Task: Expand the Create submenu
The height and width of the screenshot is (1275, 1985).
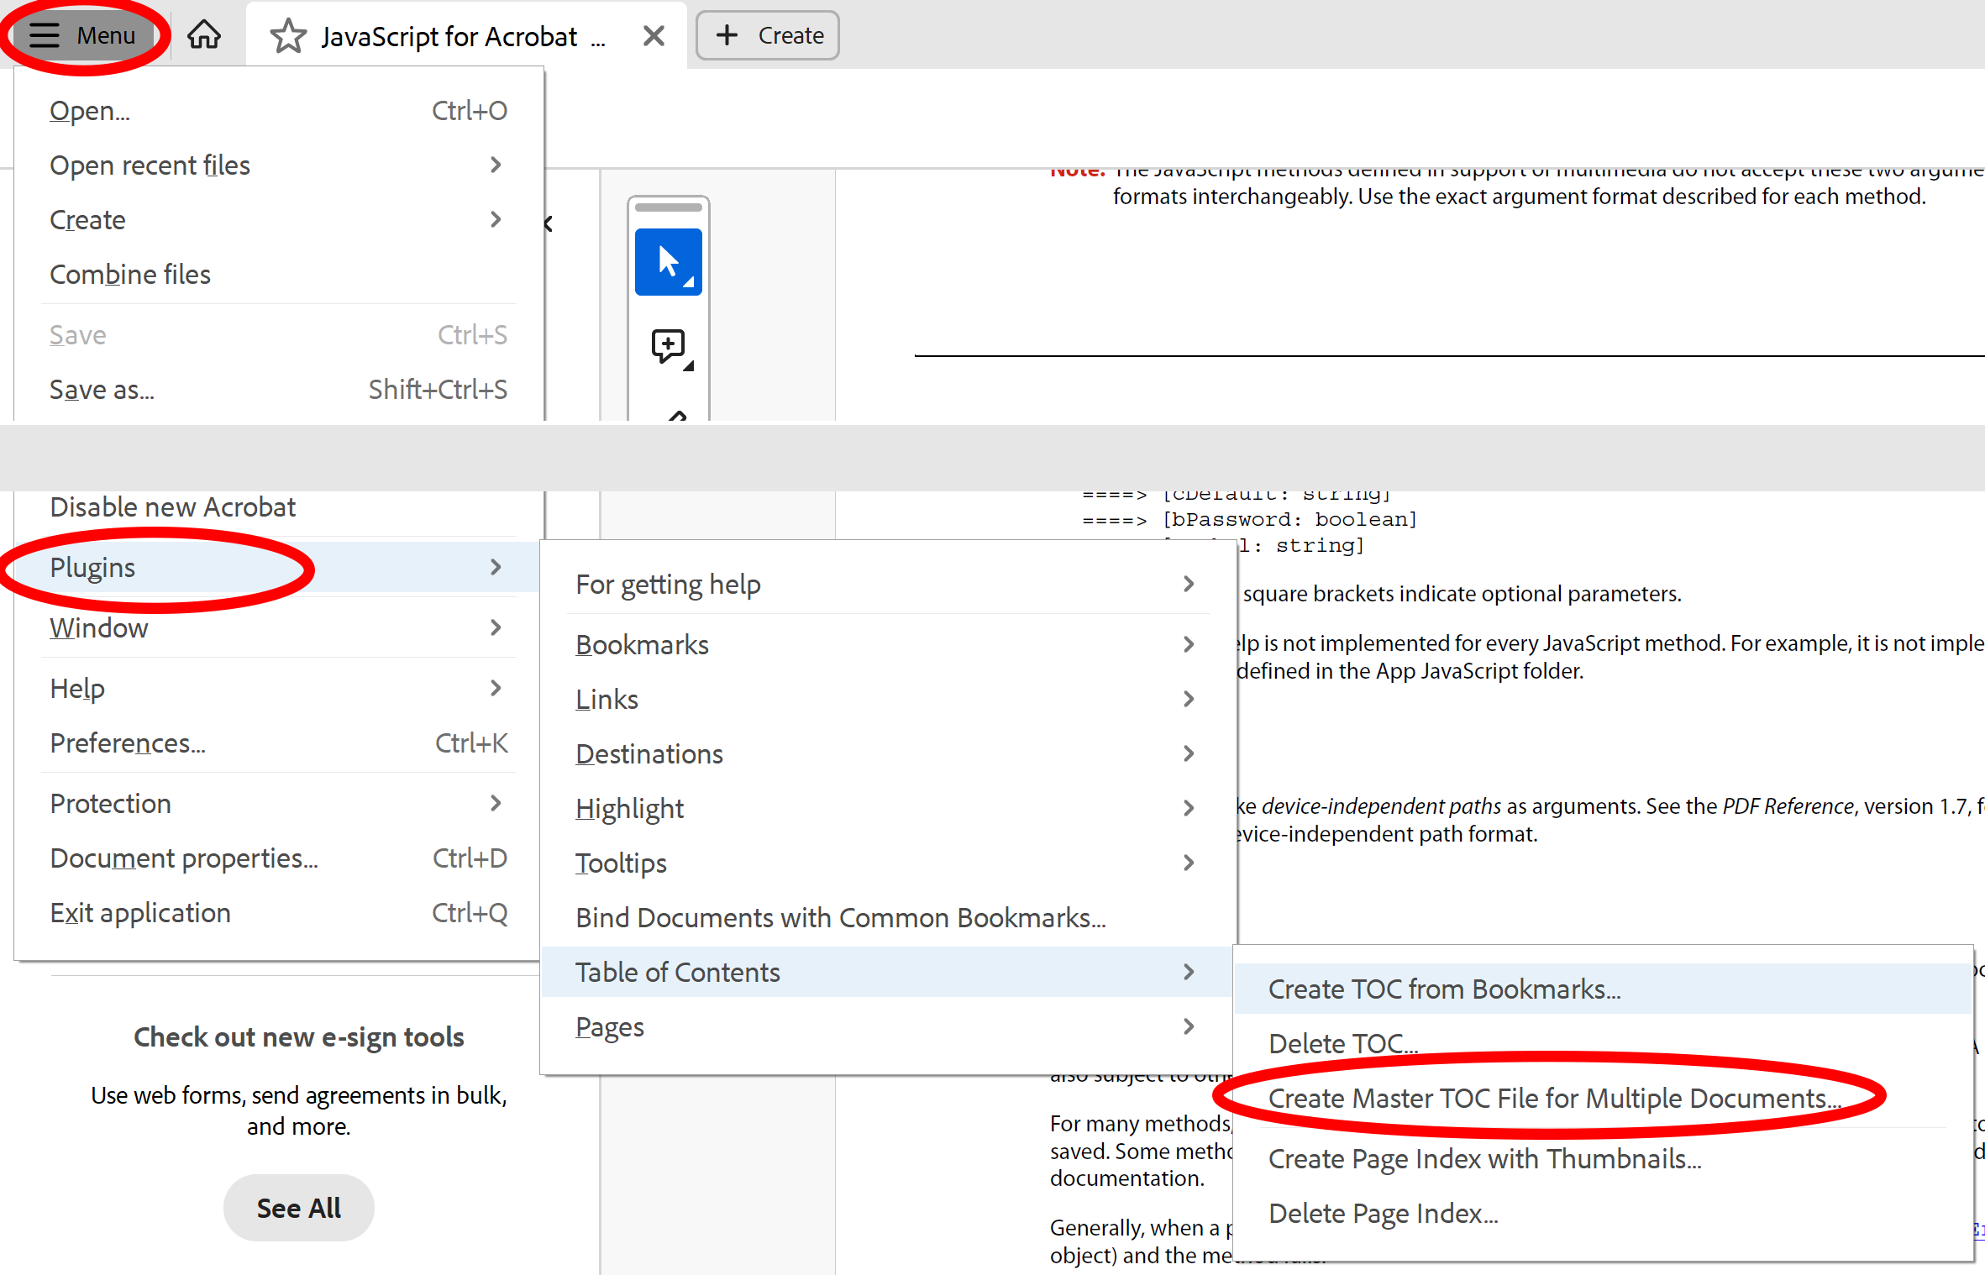Action: click(x=278, y=219)
